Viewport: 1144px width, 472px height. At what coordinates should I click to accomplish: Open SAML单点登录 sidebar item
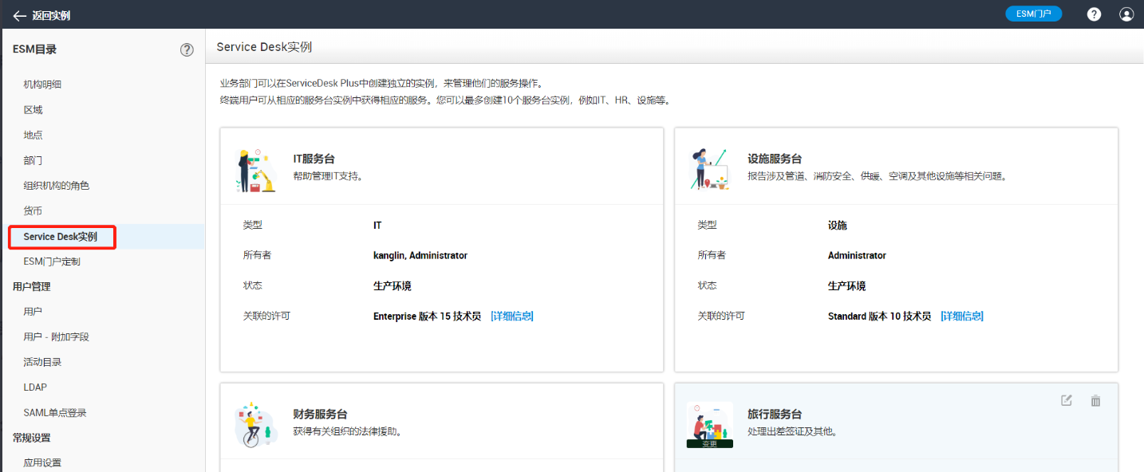tap(55, 413)
